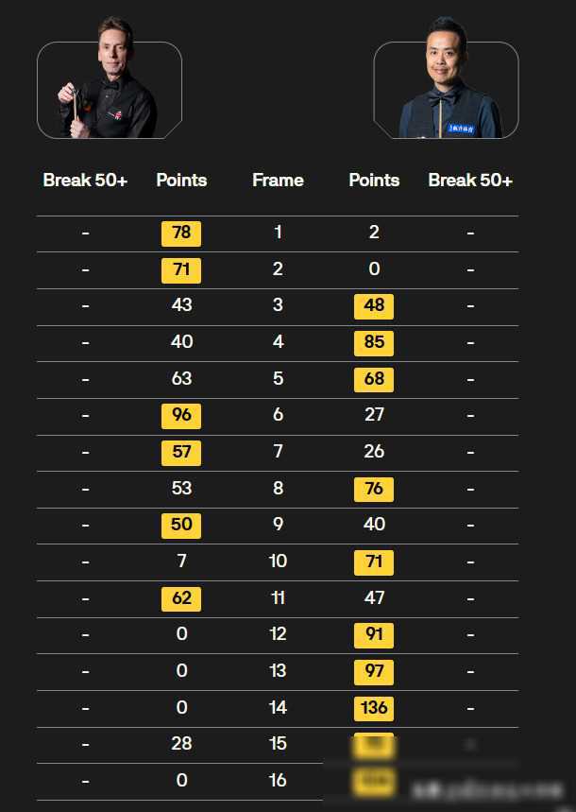576x812 pixels.
Task: Select the highlighted 136 score in frame 14
Action: (374, 708)
